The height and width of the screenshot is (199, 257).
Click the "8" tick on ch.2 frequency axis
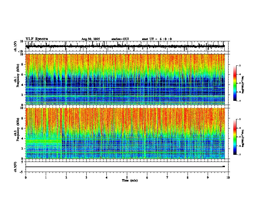(x=23, y=118)
